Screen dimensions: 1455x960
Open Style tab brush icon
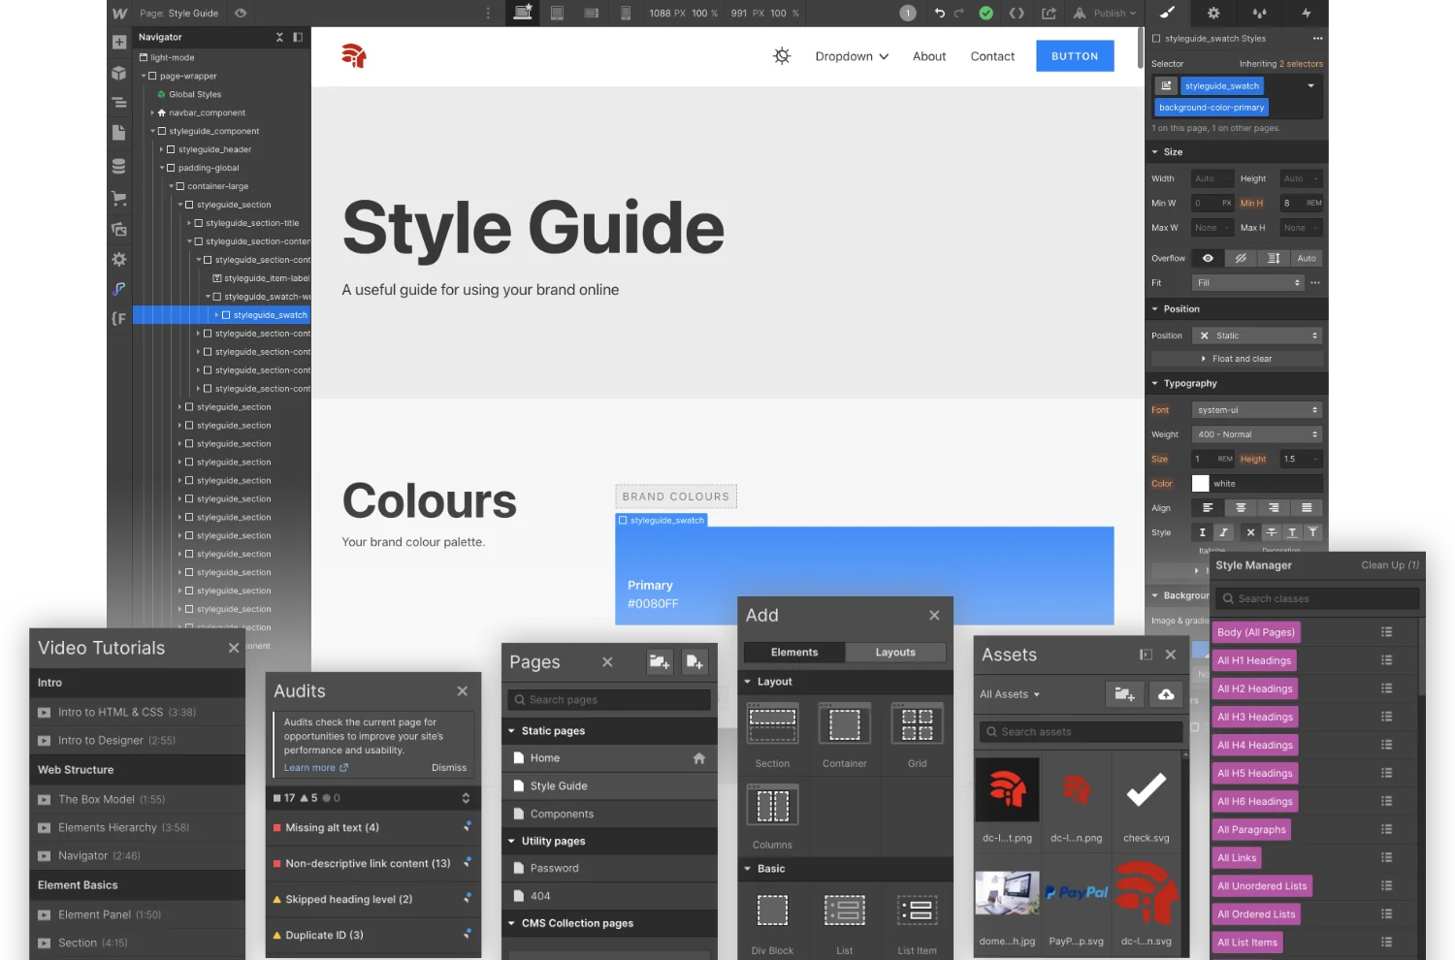[x=1168, y=13]
